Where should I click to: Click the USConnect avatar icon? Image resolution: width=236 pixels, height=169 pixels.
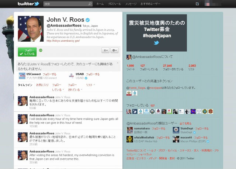22,76
